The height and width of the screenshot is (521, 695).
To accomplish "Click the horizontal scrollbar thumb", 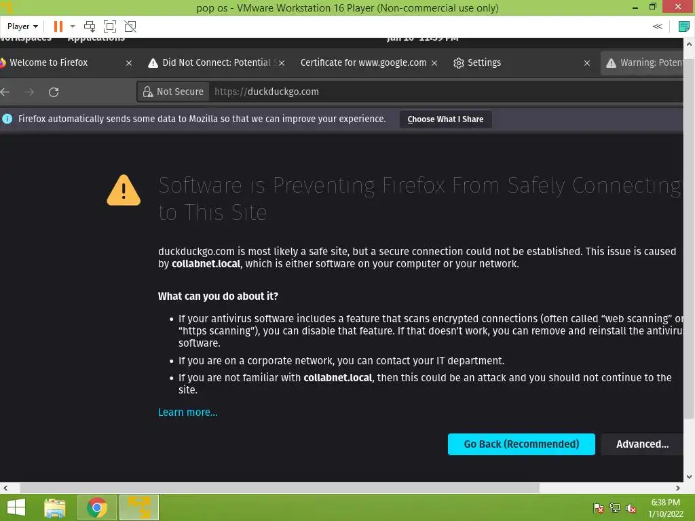I will point(280,488).
